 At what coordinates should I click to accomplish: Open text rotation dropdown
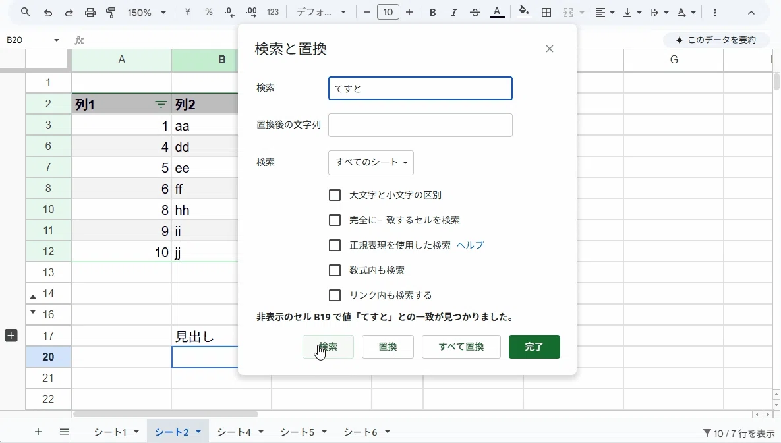click(686, 13)
